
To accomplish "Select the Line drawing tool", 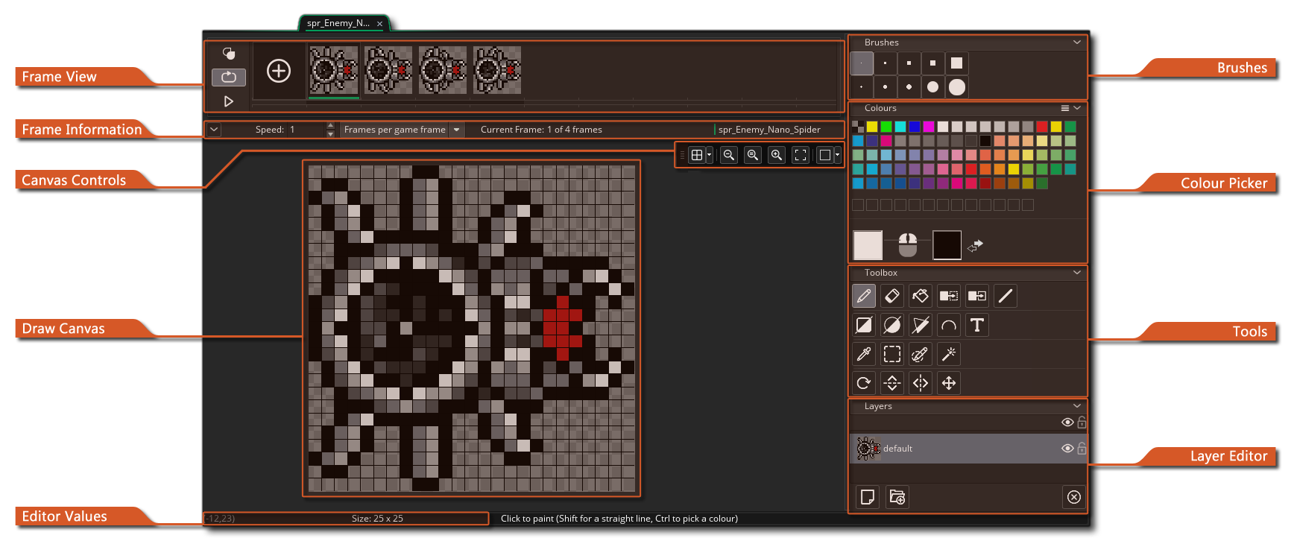I will [x=1006, y=297].
